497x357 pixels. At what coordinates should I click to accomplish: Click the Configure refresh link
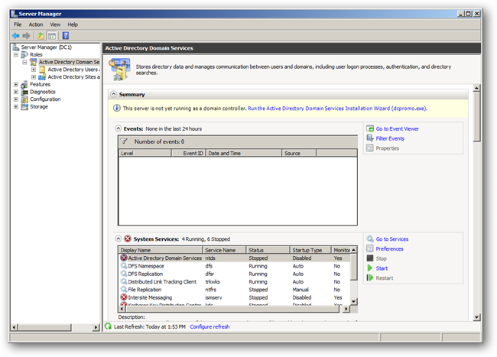[210, 326]
